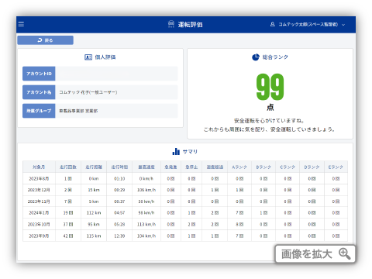
Task: Select the 2023年9月 row
Action: (x=185, y=236)
